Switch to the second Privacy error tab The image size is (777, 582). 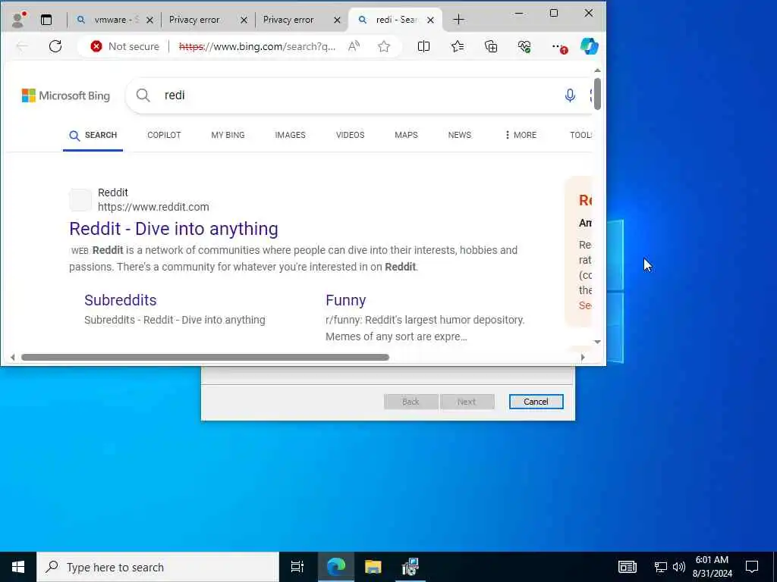[x=288, y=20]
